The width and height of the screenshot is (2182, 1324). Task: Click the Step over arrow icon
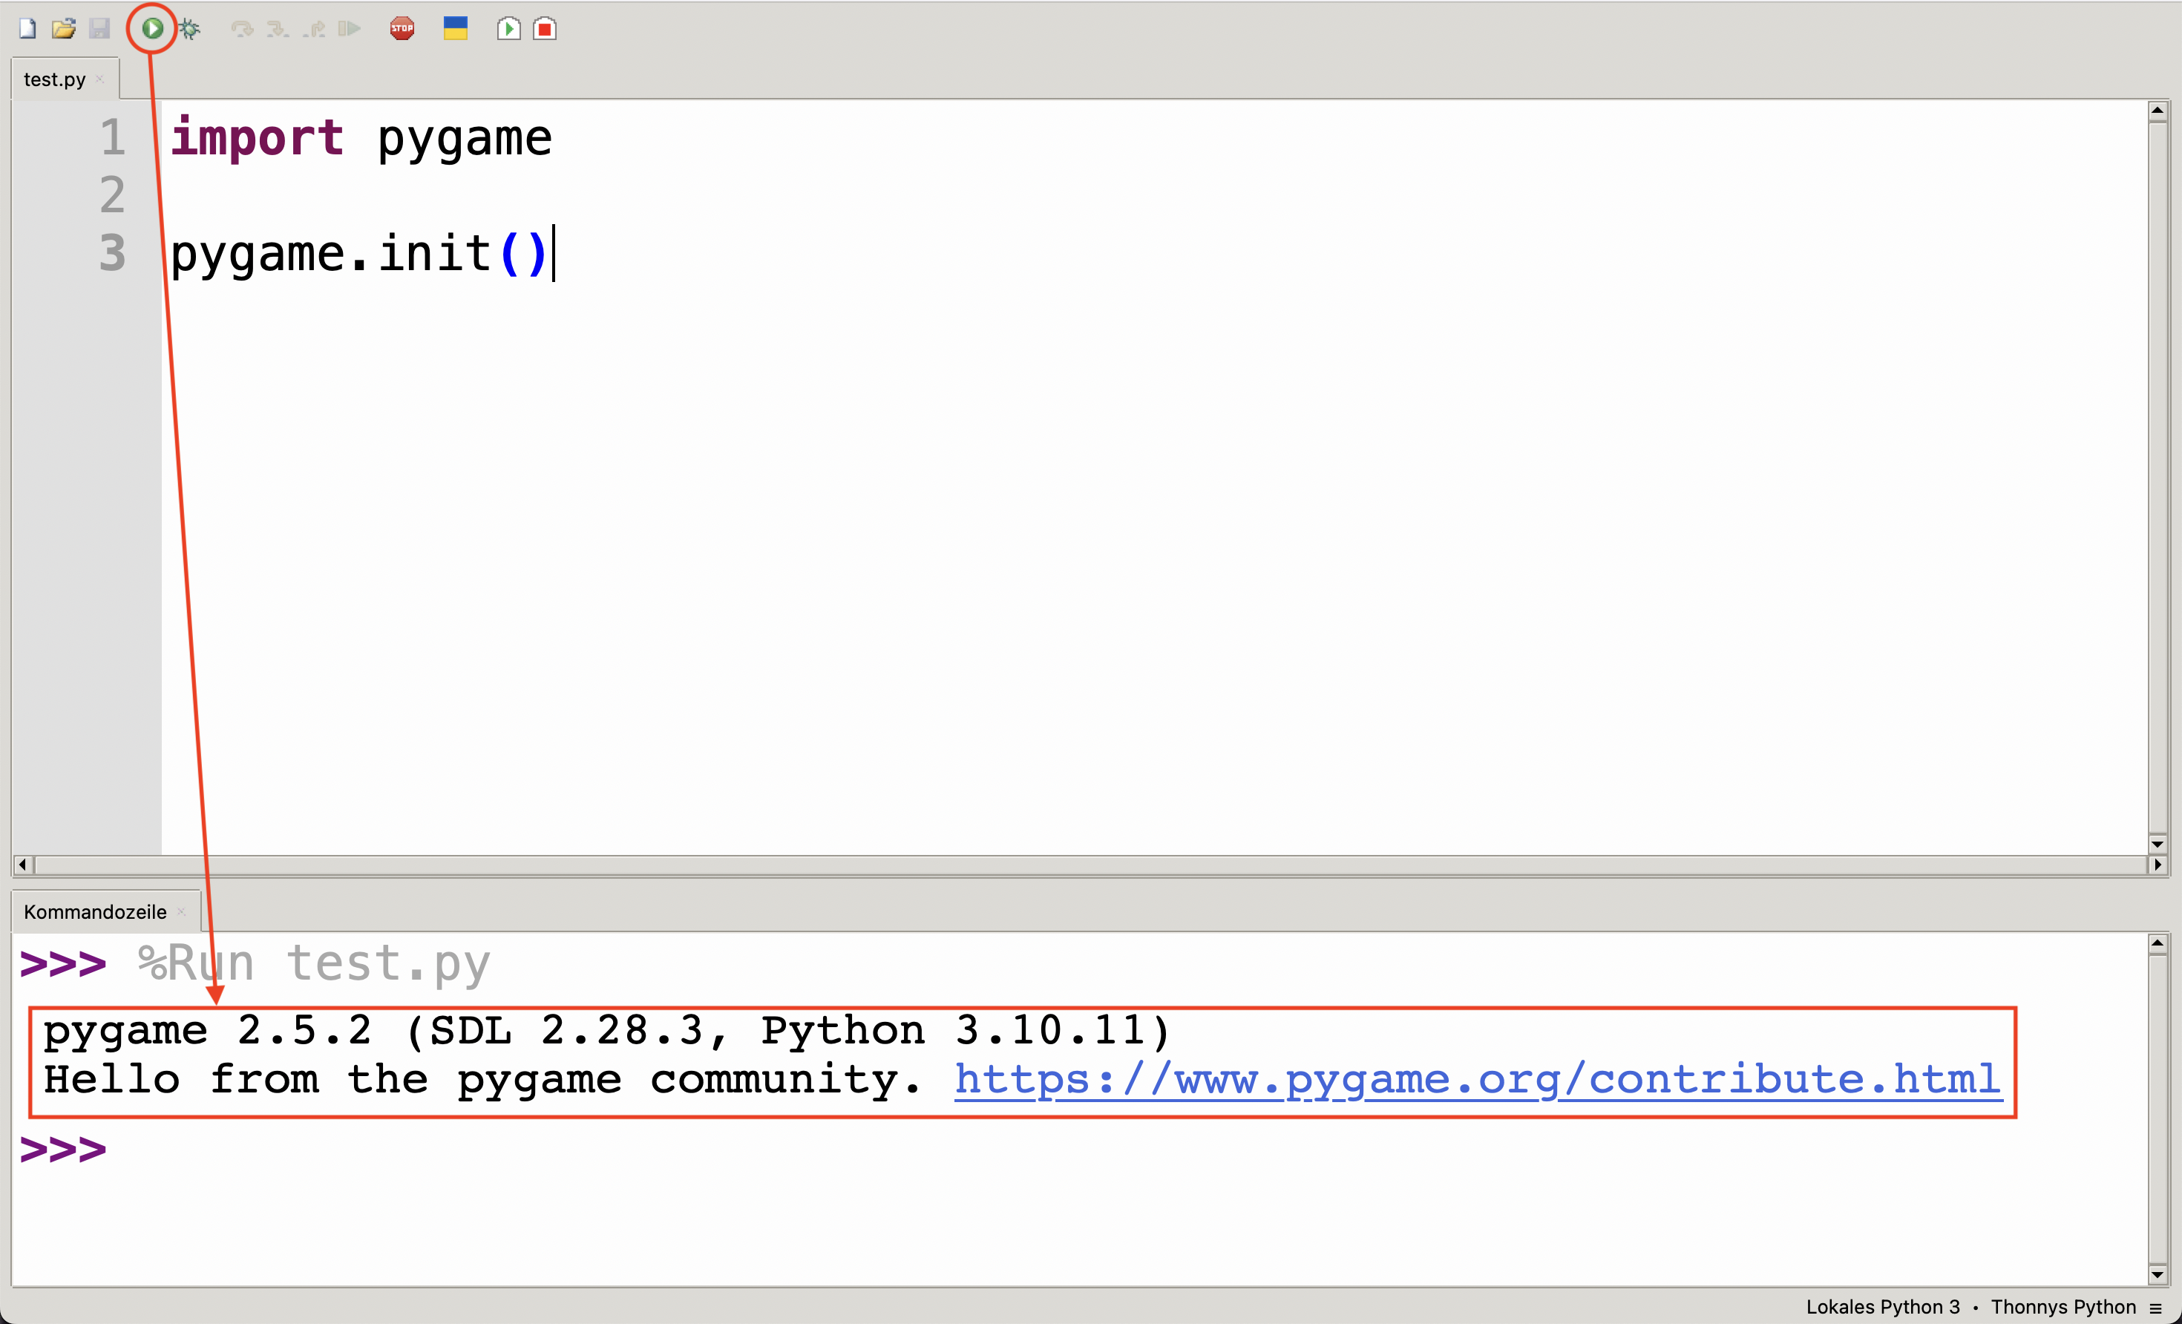tap(242, 29)
